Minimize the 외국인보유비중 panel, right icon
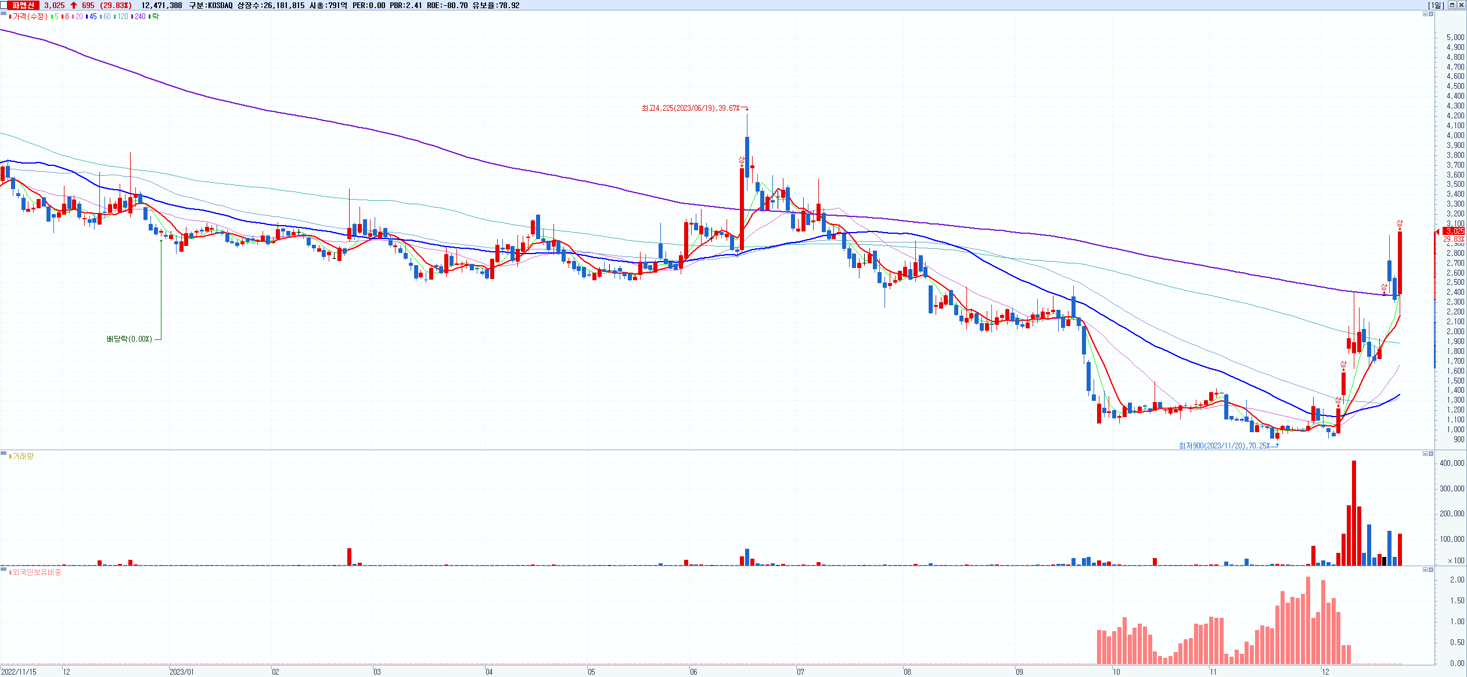Image resolution: width=1467 pixels, height=677 pixels. coord(1424,570)
